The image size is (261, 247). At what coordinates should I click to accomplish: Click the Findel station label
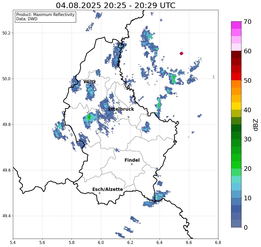click(132, 160)
